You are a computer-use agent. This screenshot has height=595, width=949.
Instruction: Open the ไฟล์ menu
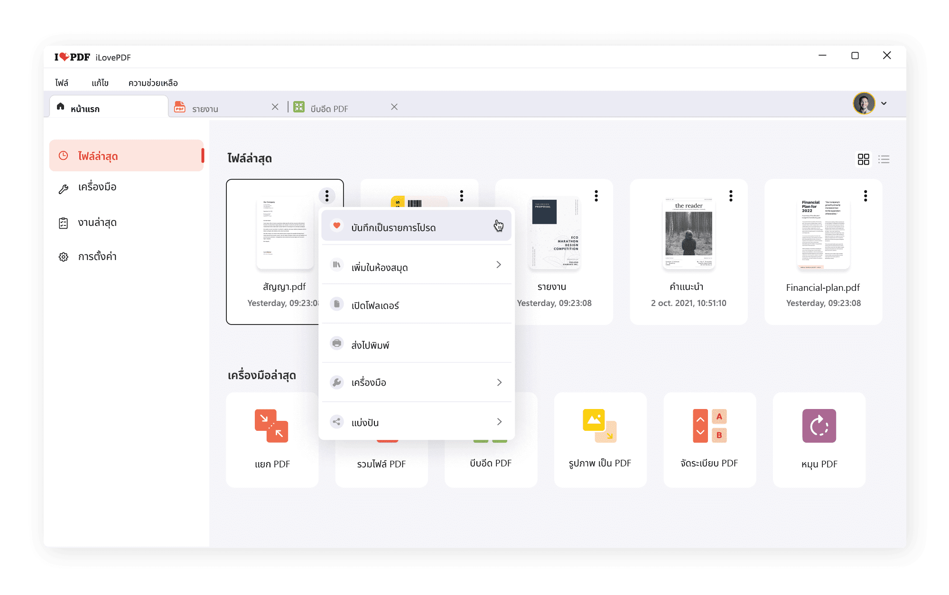(62, 83)
